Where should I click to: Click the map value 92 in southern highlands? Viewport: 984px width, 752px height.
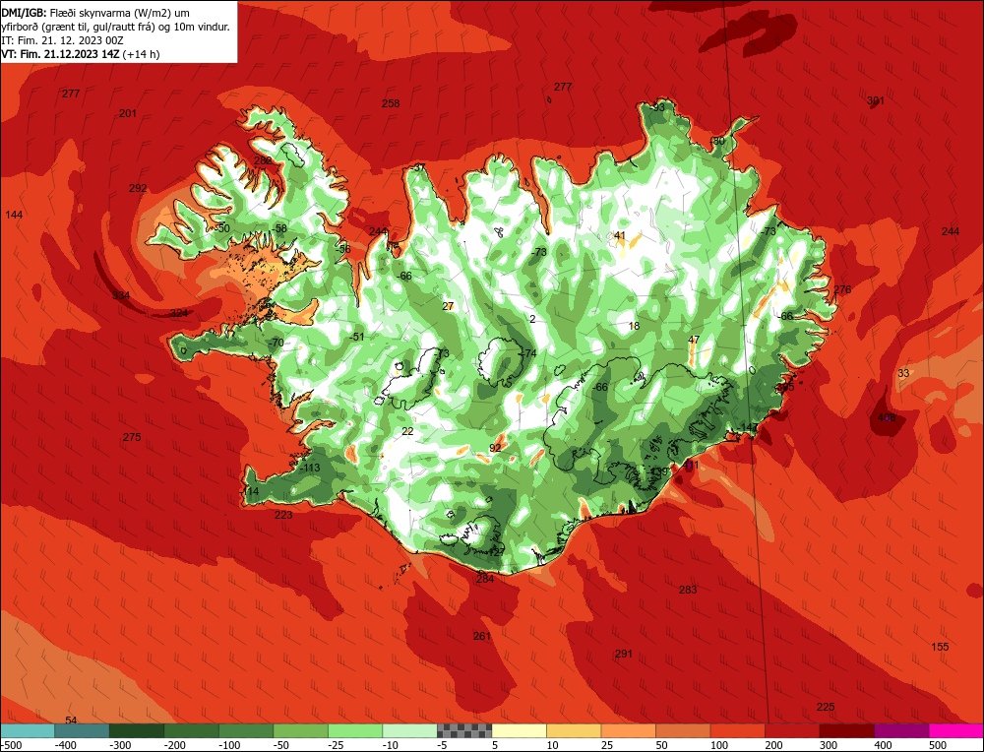coord(495,448)
